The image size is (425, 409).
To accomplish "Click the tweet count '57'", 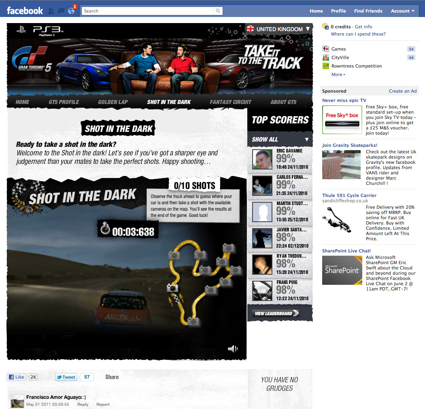I will [87, 377].
